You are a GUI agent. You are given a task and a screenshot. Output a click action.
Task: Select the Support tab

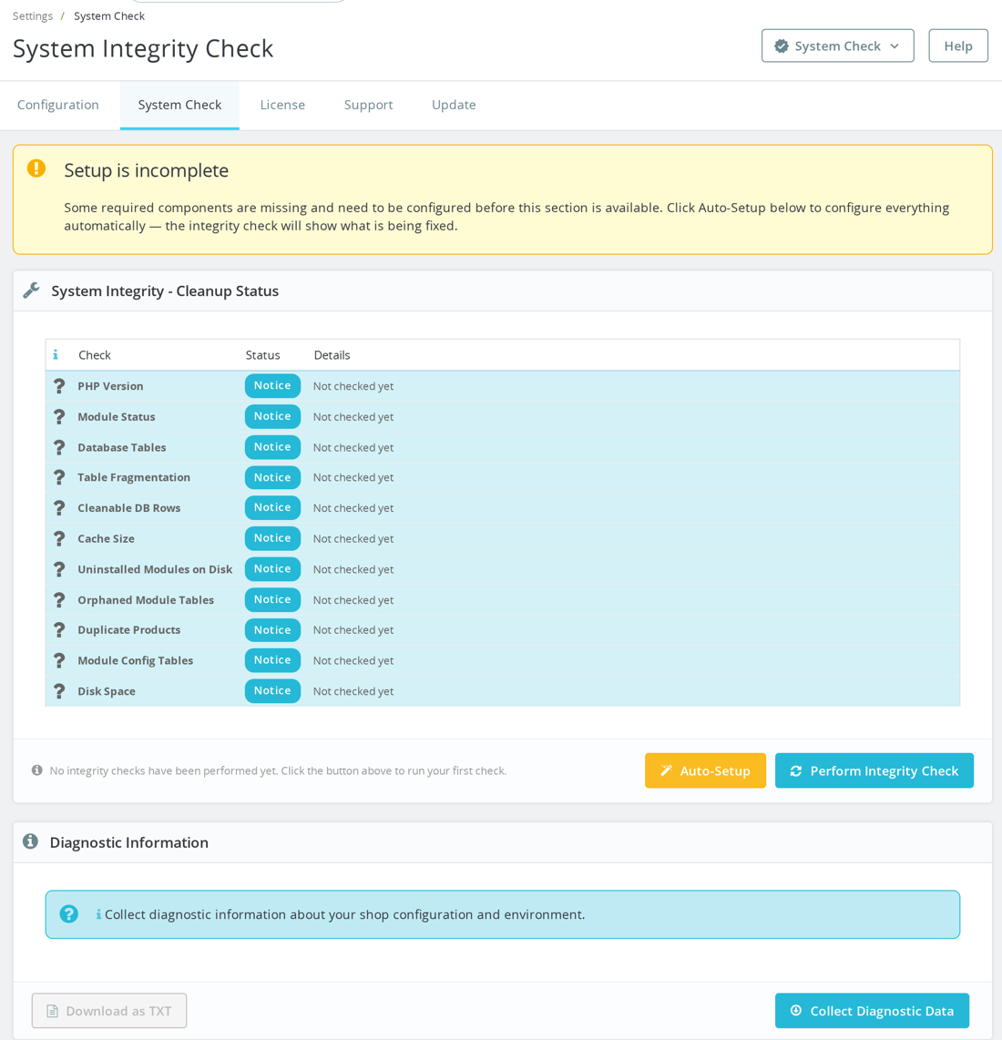[368, 105]
